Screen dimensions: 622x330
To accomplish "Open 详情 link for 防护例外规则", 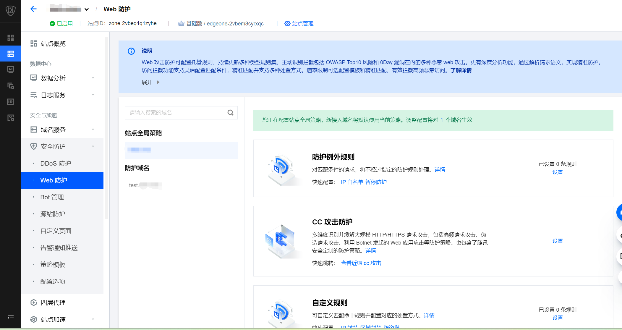I will pyautogui.click(x=440, y=170).
